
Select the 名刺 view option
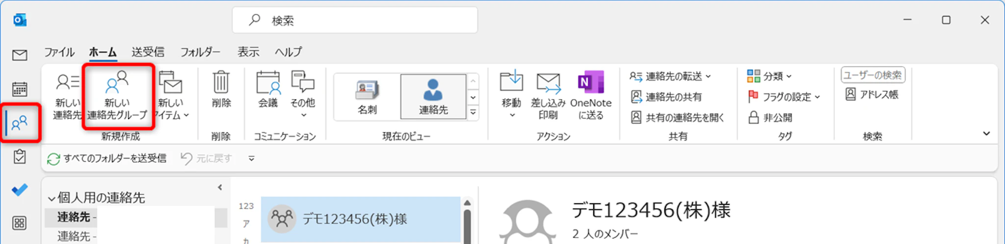(367, 97)
